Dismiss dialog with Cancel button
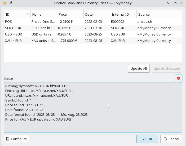186x146 pixels. (x=171, y=139)
